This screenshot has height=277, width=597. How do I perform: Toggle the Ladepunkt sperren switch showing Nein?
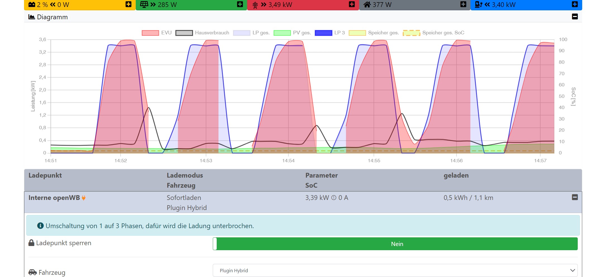tap(395, 244)
